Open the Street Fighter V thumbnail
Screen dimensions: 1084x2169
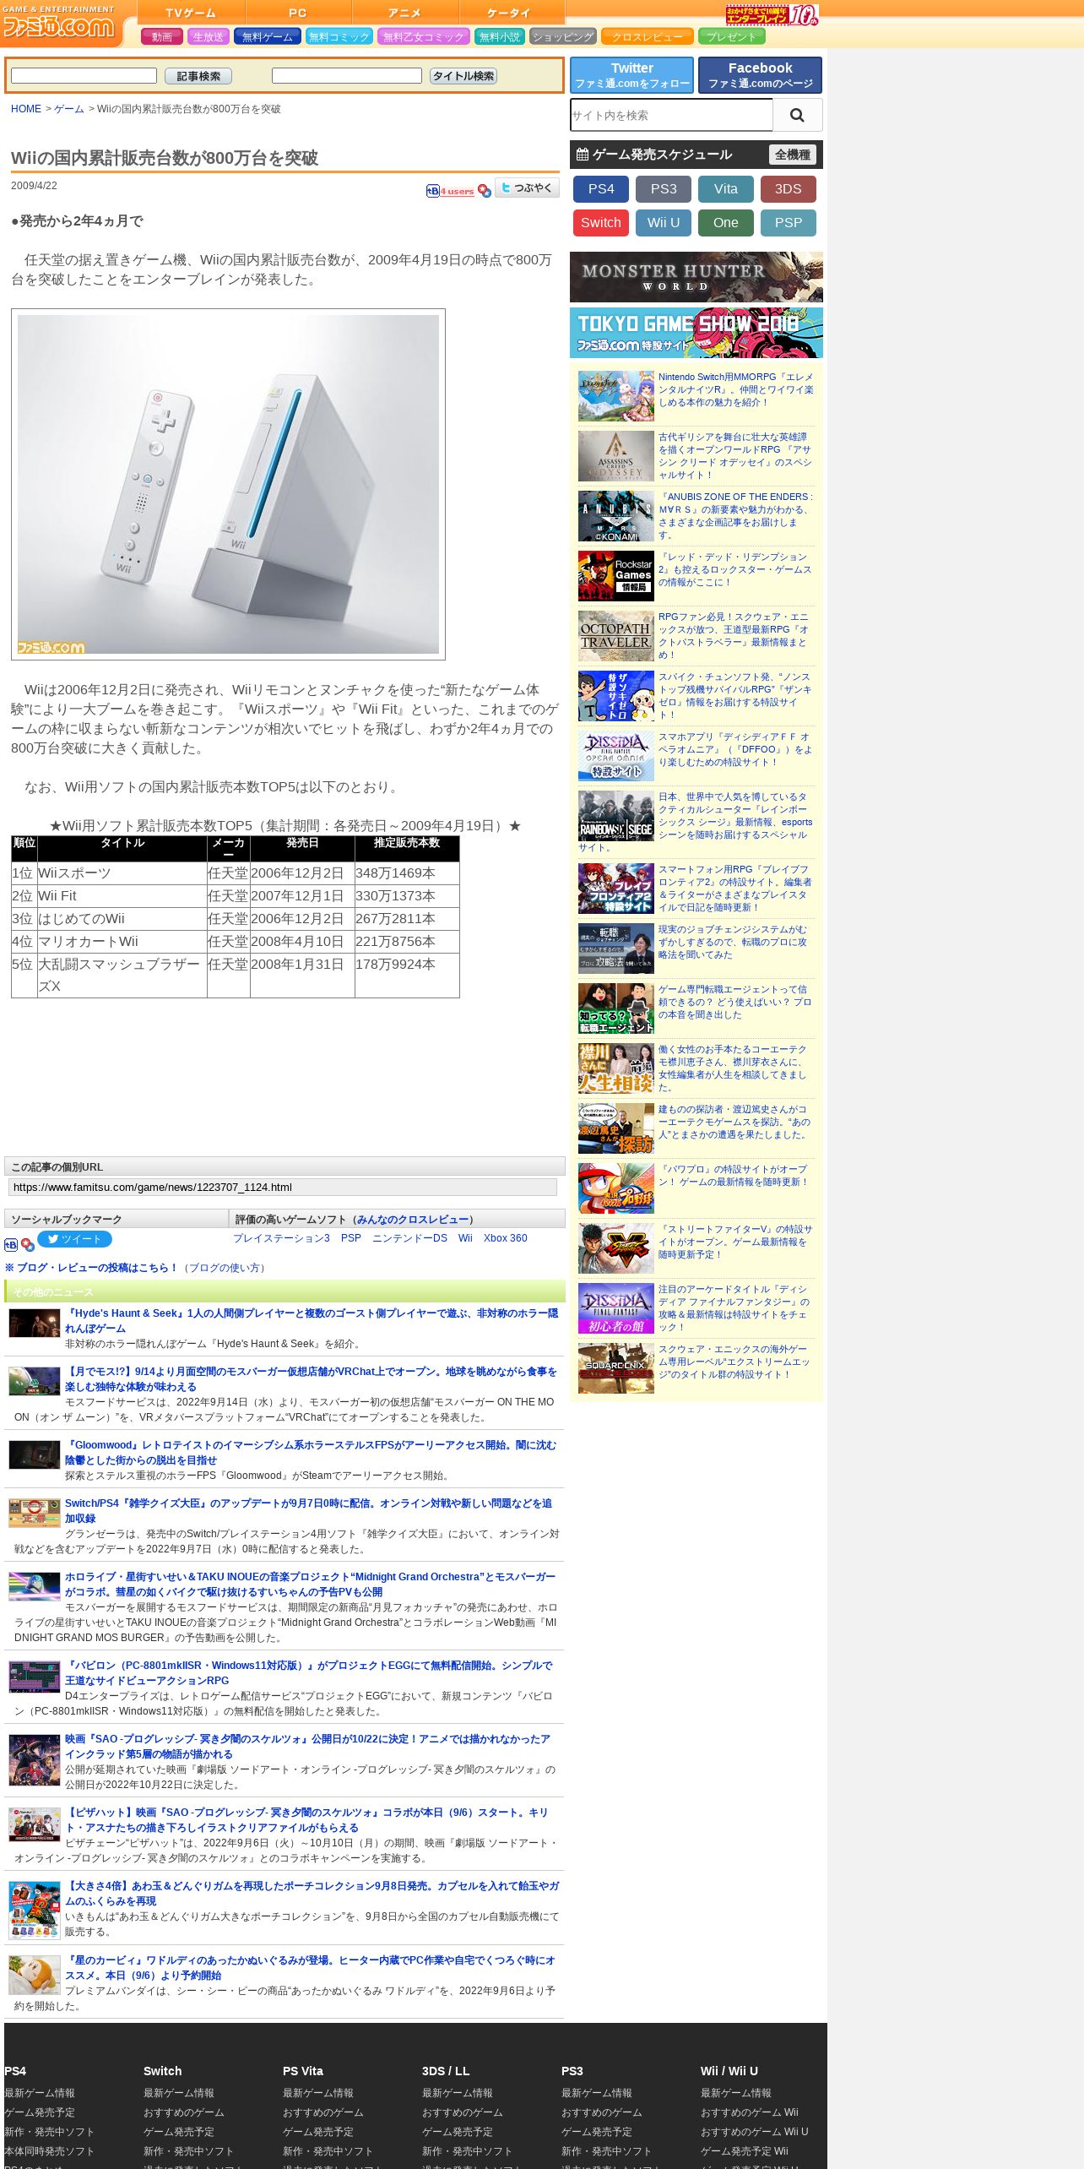pos(615,1248)
